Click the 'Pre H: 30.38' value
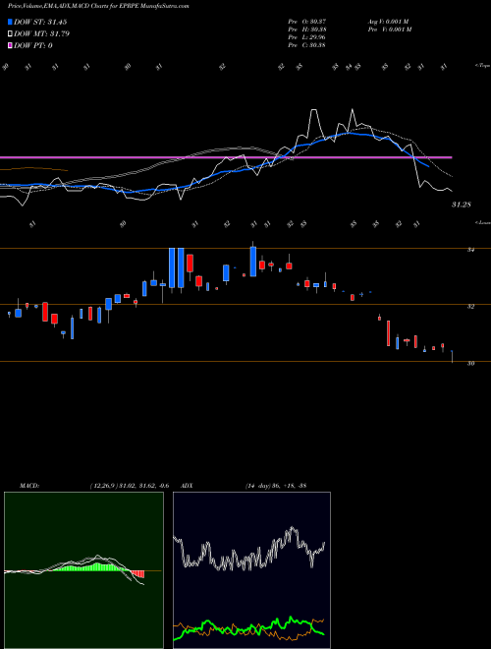The height and width of the screenshot is (649, 491). click(x=307, y=29)
